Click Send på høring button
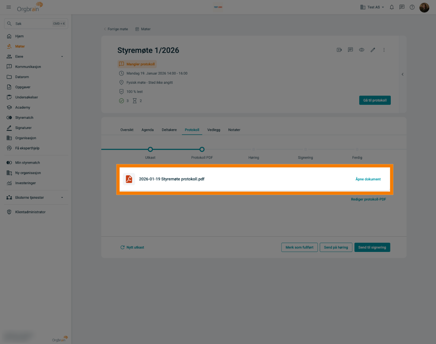Image resolution: width=436 pixels, height=344 pixels. [x=336, y=247]
